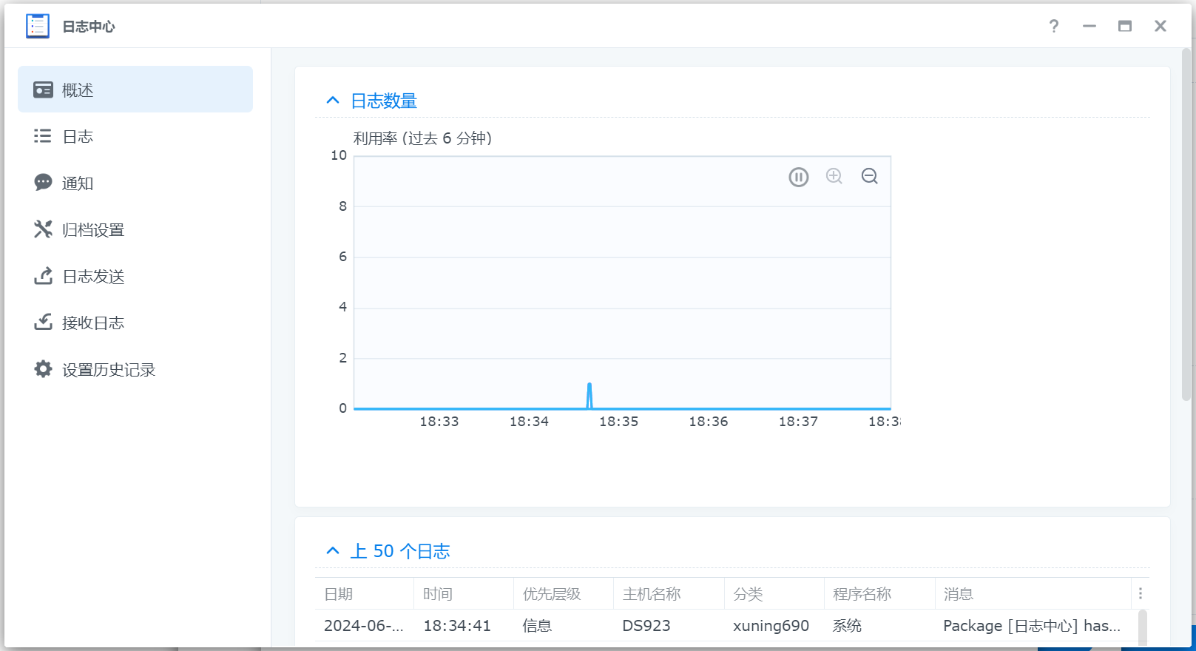Viewport: 1196px width, 651px height.
Task: Sort by 消息 column header
Action: point(1033,594)
